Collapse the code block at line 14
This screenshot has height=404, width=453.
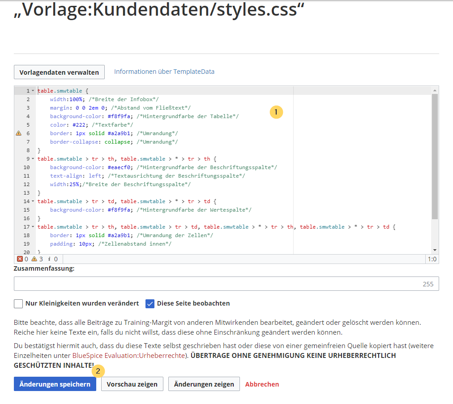33,201
